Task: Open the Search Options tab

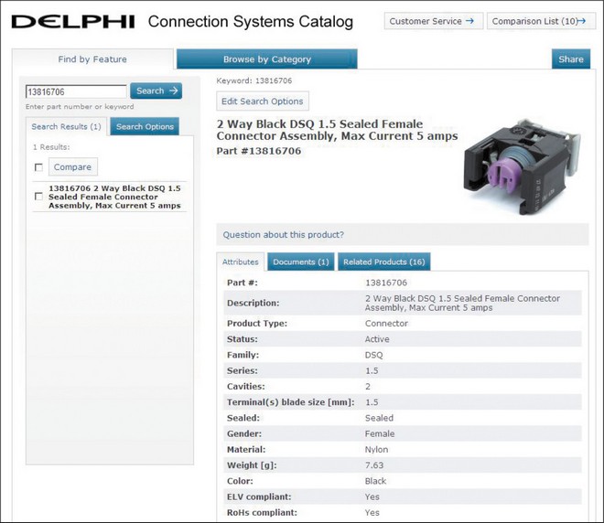Action: tap(145, 127)
